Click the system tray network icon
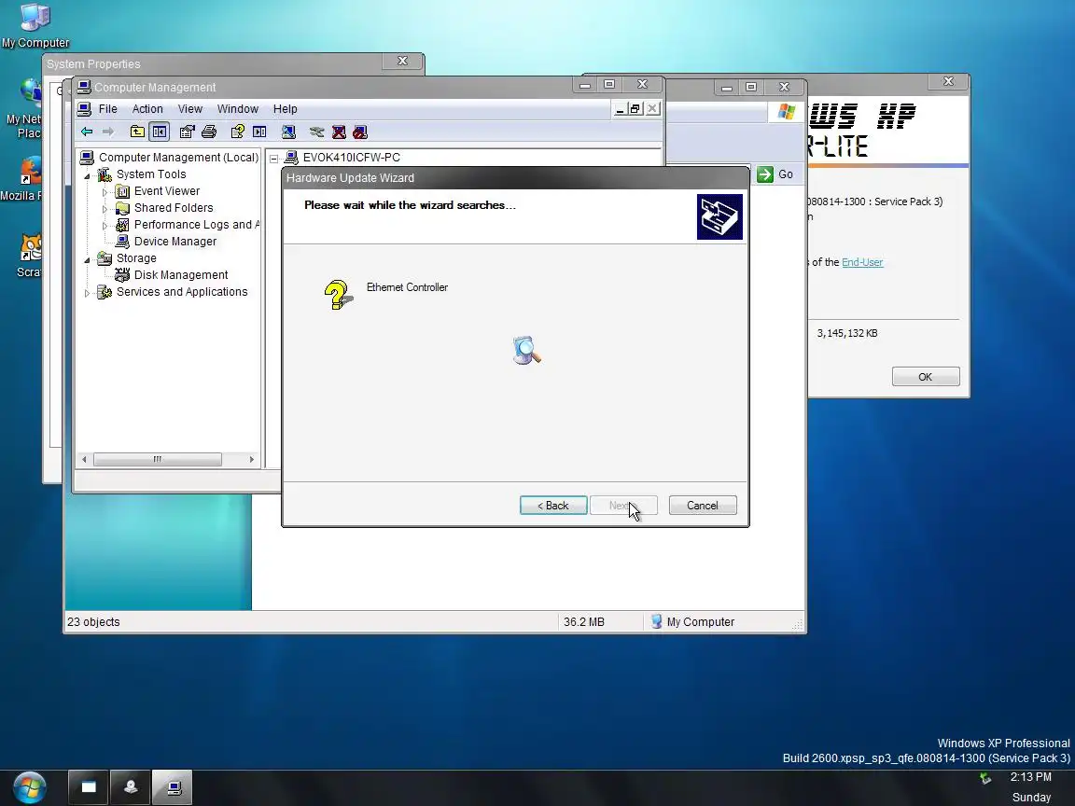Image resolution: width=1075 pixels, height=806 pixels. click(985, 778)
